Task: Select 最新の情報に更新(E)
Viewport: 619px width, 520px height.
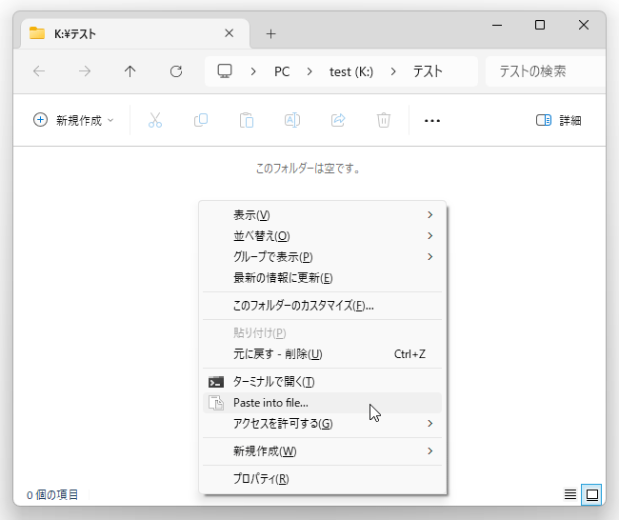Action: [x=322, y=277]
